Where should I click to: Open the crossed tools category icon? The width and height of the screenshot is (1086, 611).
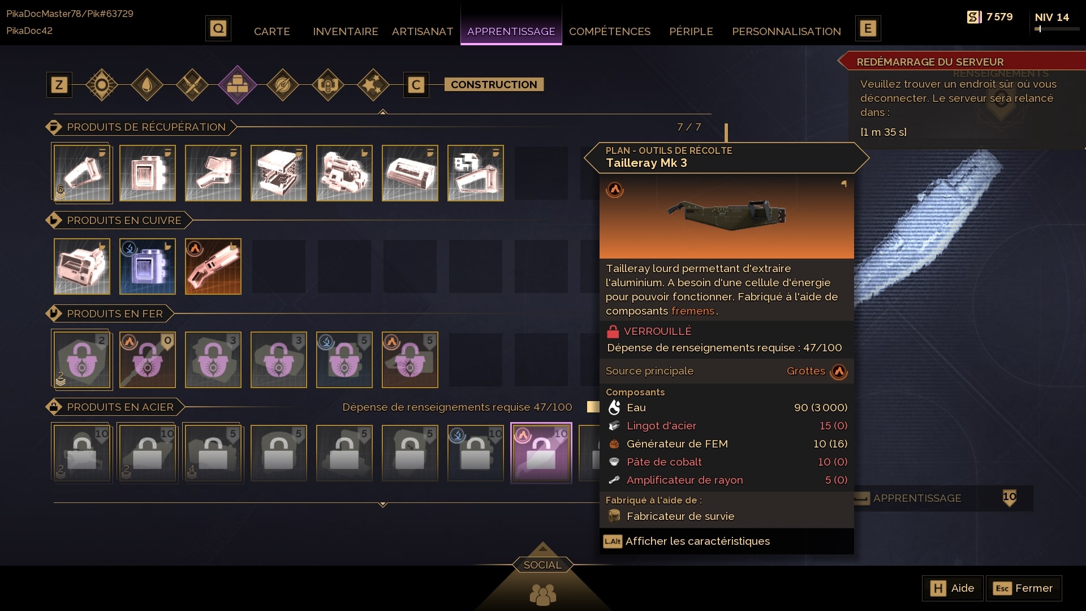tap(192, 85)
